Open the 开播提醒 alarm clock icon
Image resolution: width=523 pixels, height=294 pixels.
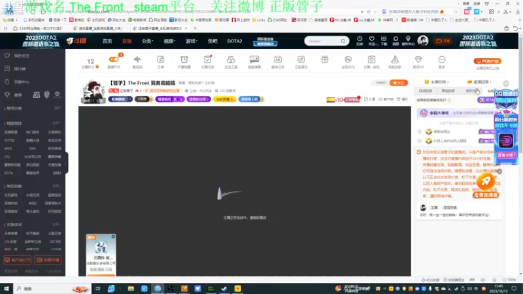coord(184,61)
